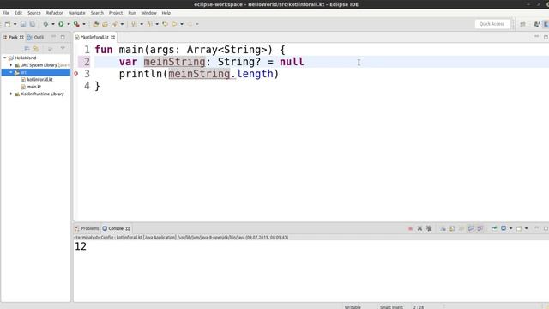Click the Clear Console icon
Screen dimensions: 549x309
443,229
